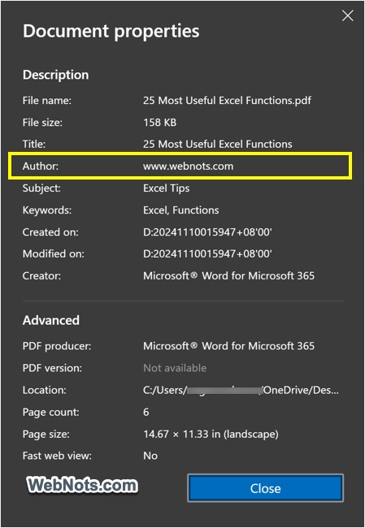Click the Creator: label
Image resolution: width=365 pixels, height=528 pixels.
41,276
